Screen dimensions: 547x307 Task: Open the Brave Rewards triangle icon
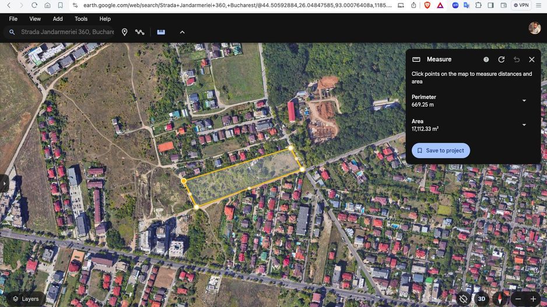(440, 5)
